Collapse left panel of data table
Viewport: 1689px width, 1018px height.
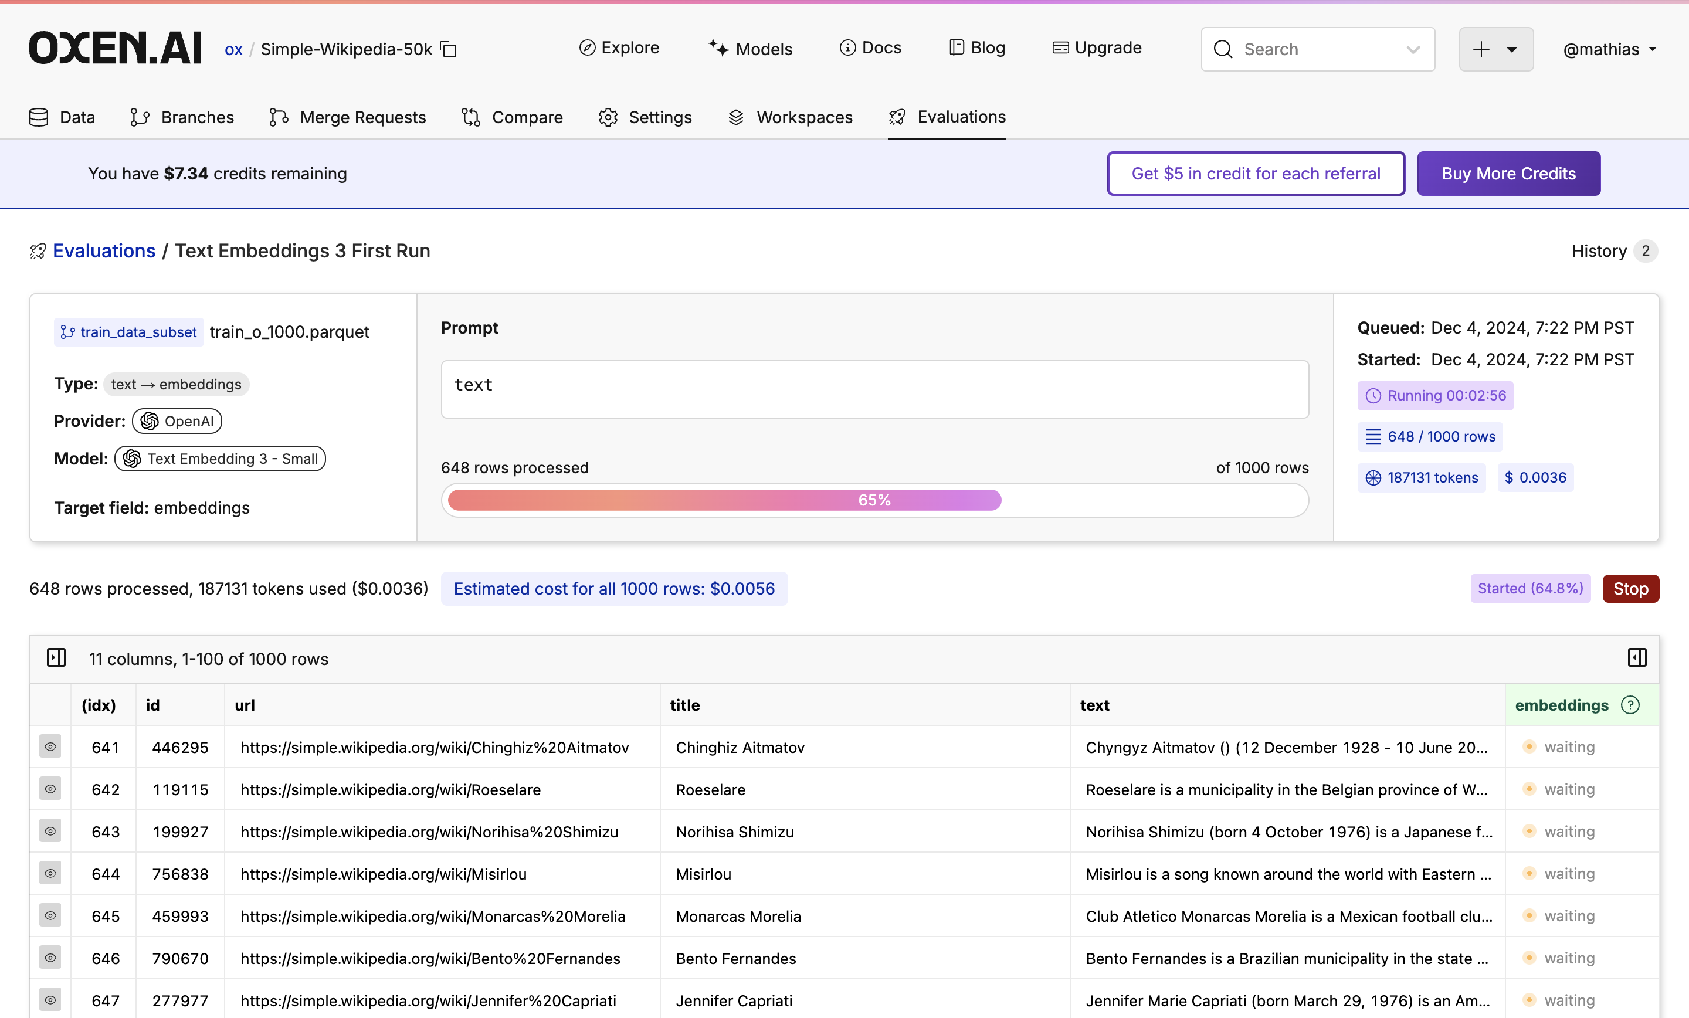pos(56,658)
